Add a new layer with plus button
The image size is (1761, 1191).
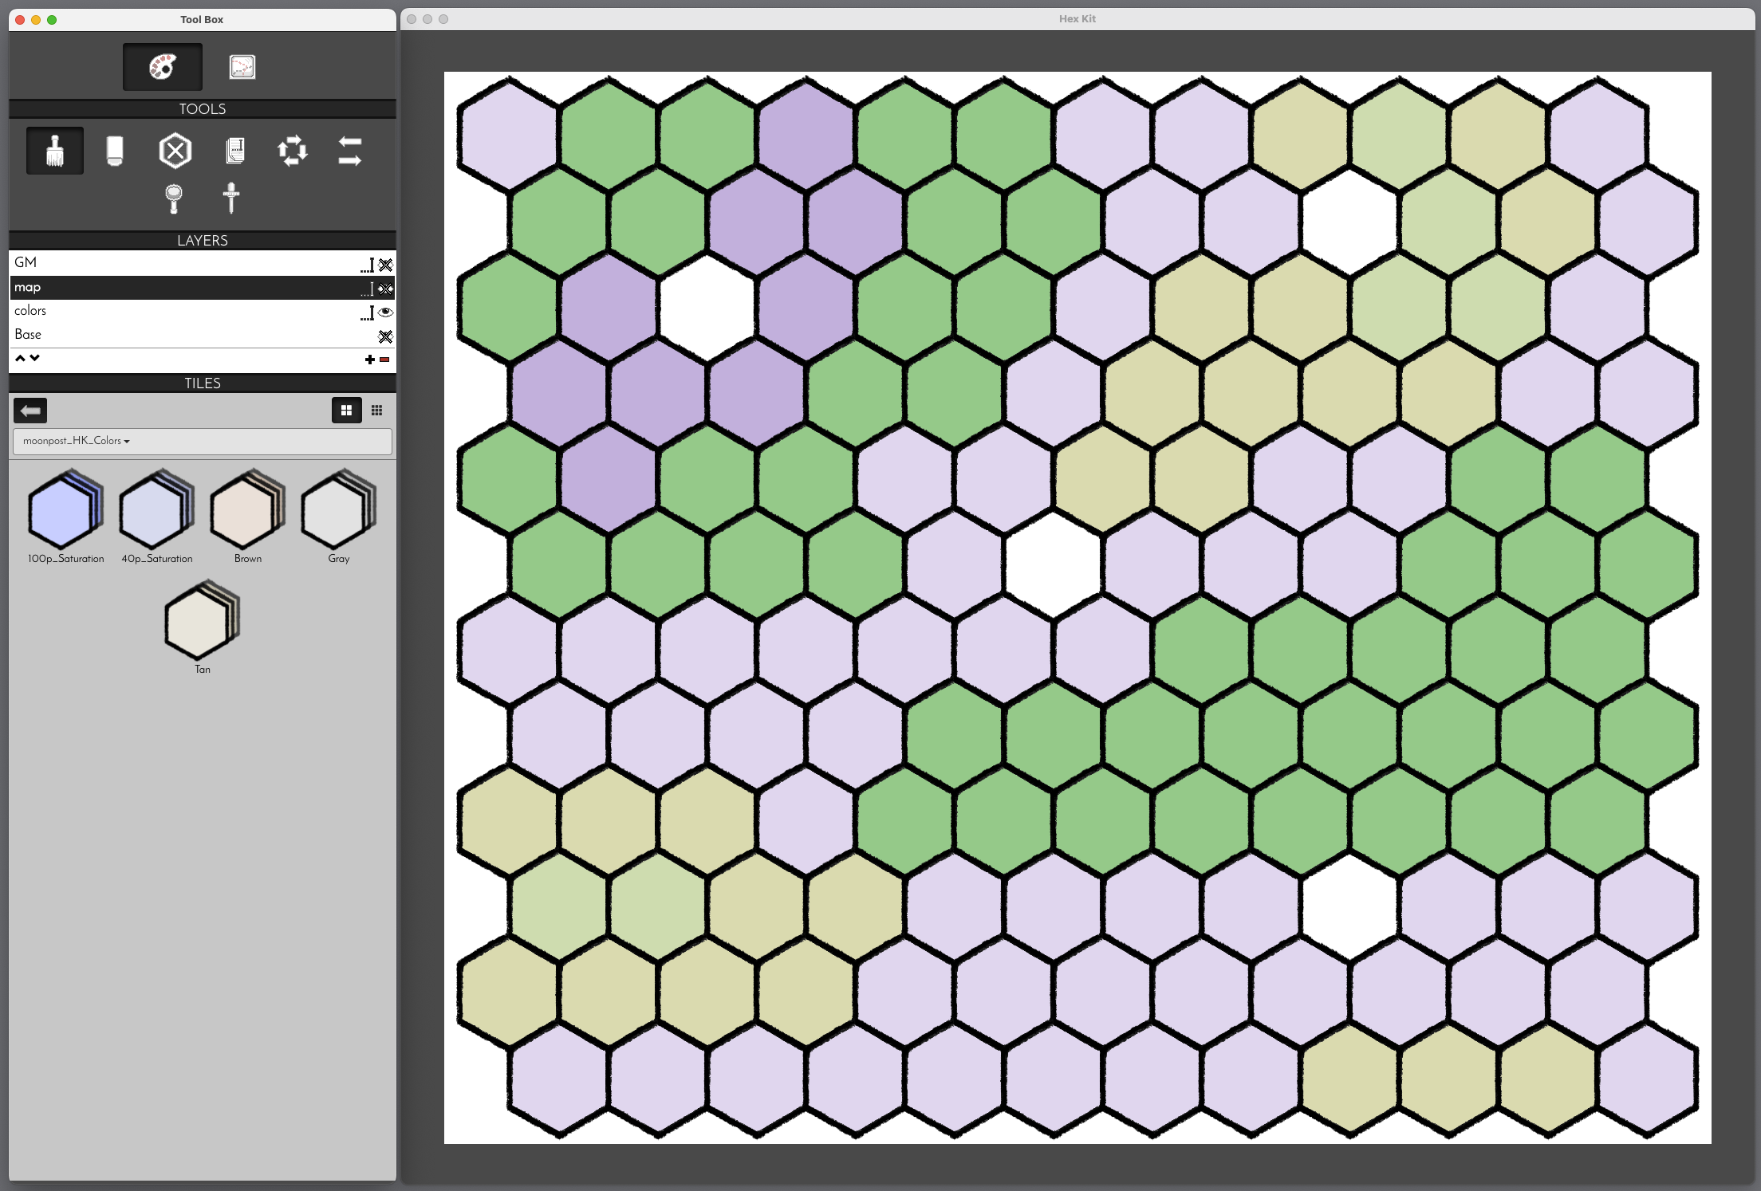(x=369, y=360)
